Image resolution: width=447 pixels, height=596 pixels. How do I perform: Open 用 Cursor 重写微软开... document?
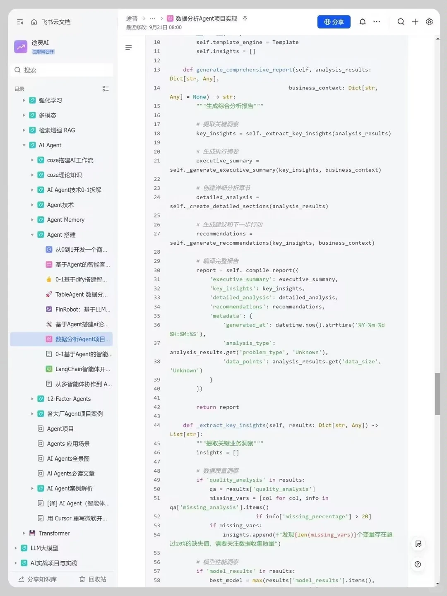(77, 518)
